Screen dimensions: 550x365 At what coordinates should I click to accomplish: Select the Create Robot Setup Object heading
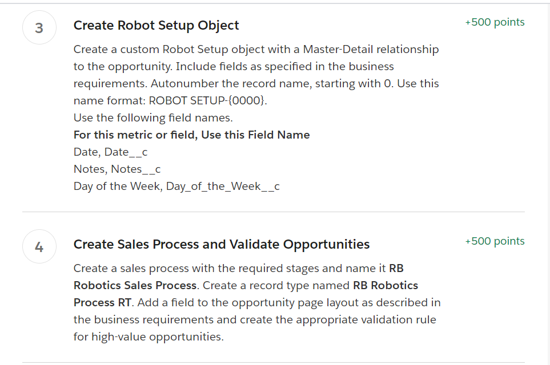coord(156,25)
